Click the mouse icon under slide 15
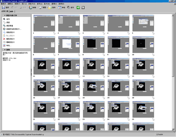176x137 pixels. pyautogui.click(x=153, y=76)
